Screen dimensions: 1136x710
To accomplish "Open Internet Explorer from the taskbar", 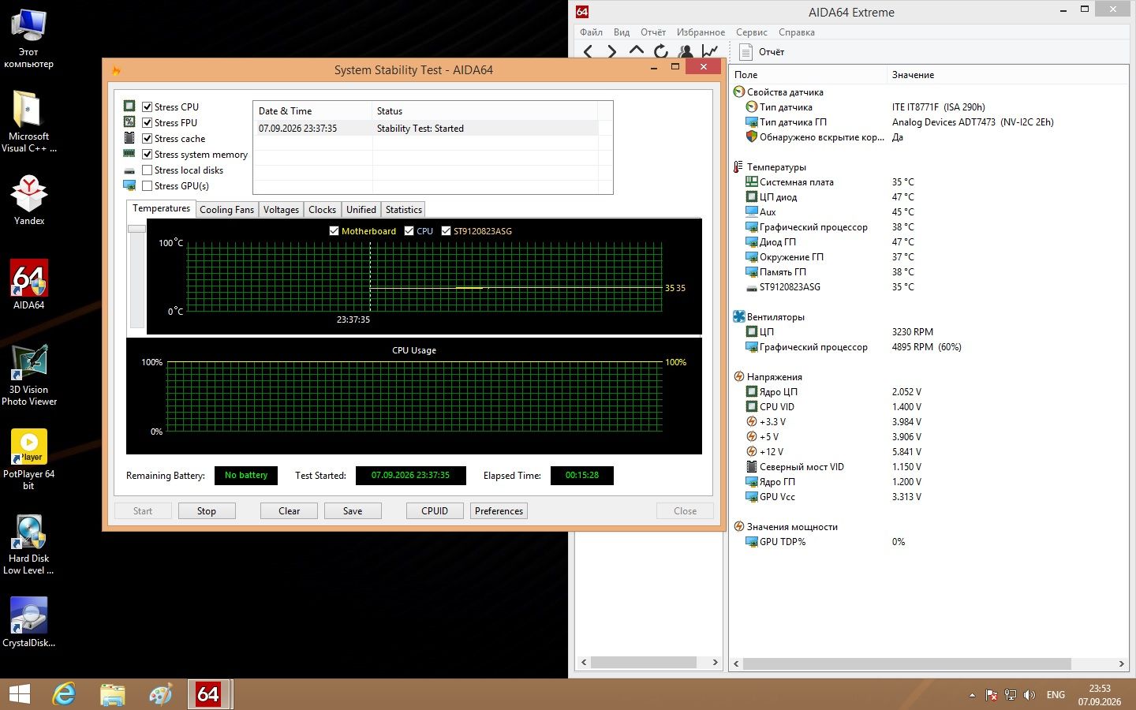I will pos(64,694).
